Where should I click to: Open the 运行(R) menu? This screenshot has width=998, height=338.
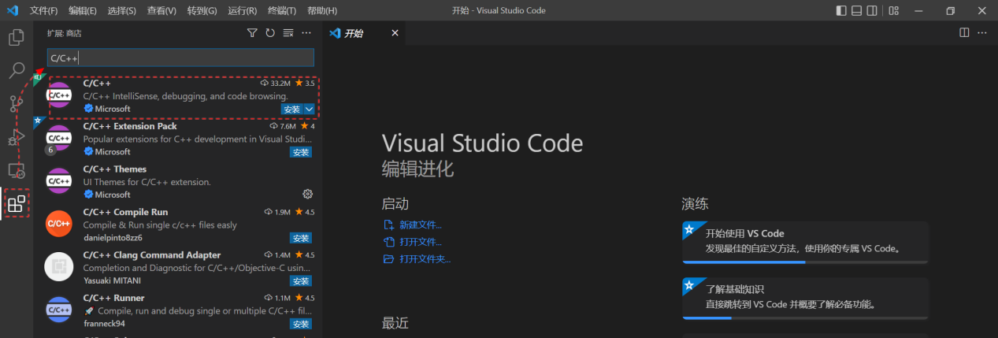point(242,11)
